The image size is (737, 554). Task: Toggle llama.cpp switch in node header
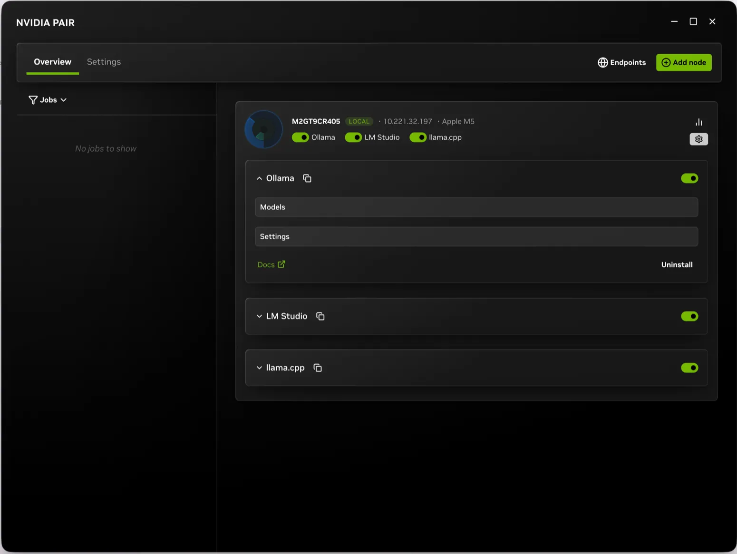(x=418, y=137)
